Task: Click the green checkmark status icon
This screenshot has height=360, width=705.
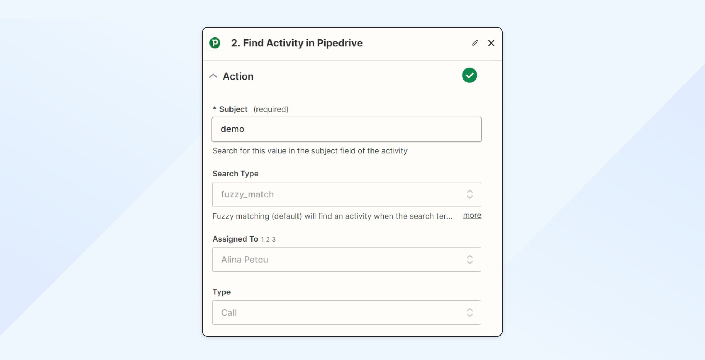Action: coord(469,75)
